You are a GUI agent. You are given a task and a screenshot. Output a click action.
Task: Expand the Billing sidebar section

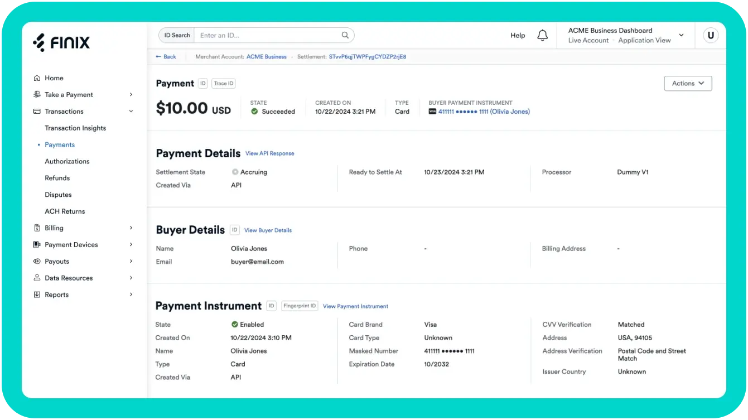[131, 228]
